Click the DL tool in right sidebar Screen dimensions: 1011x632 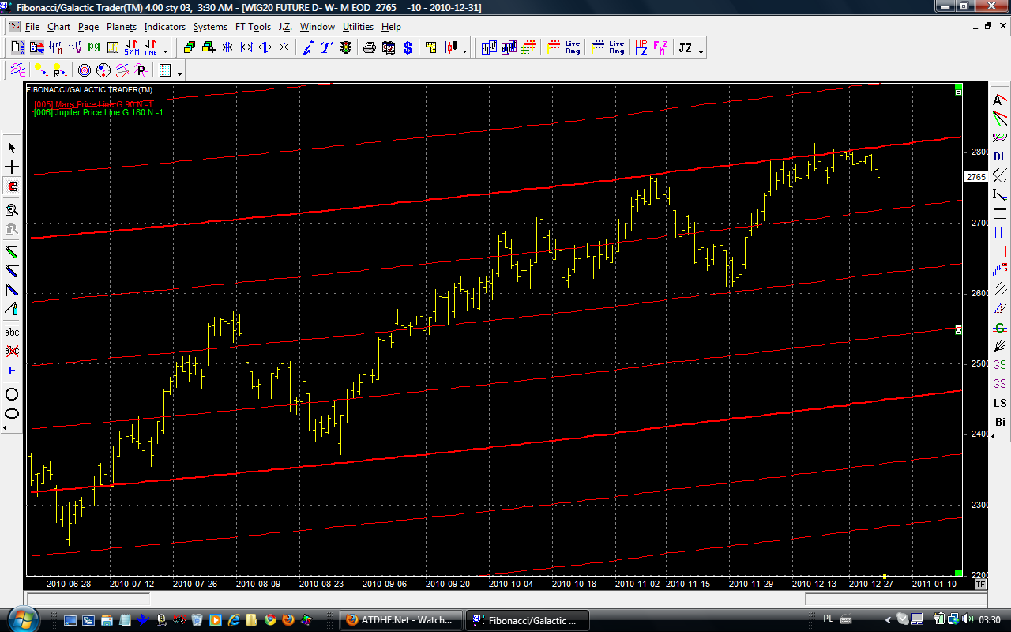pos(1000,156)
